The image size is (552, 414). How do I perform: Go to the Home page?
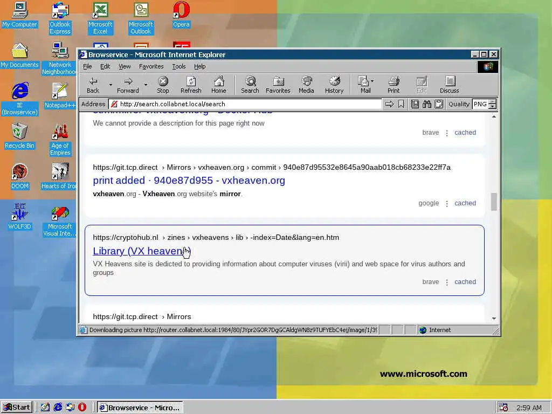coord(219,85)
